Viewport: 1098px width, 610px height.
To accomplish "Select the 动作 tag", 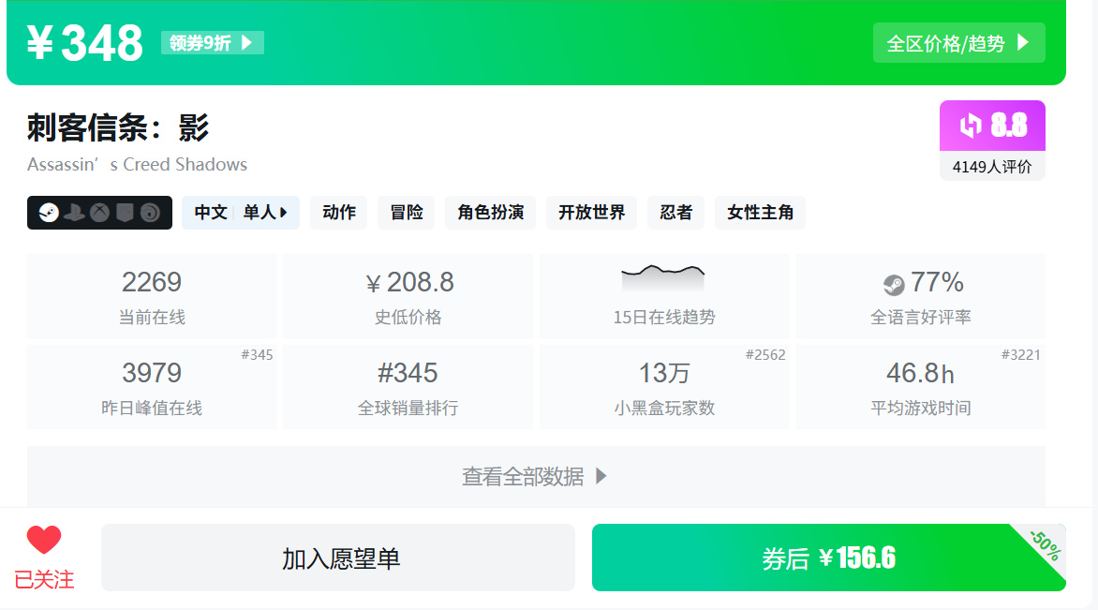I will pos(339,212).
